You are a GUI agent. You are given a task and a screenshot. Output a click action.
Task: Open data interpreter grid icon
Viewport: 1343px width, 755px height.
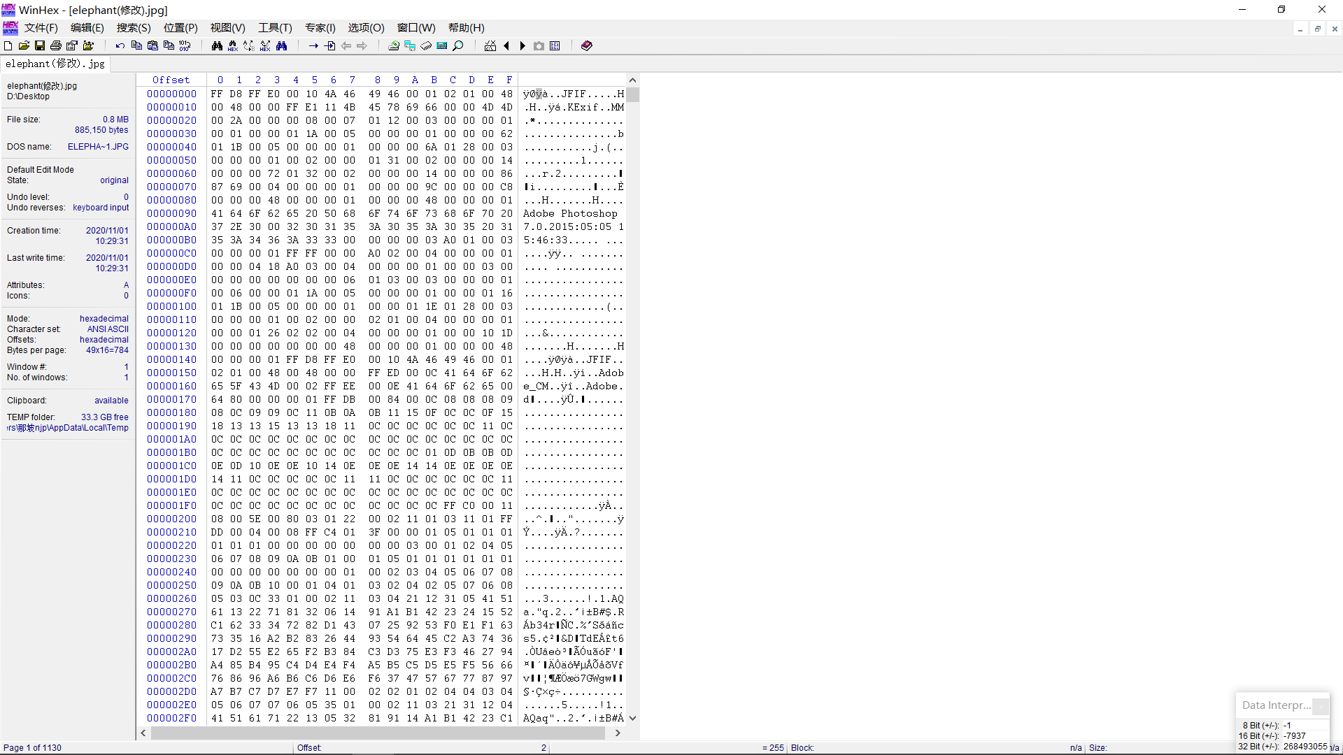tap(555, 46)
